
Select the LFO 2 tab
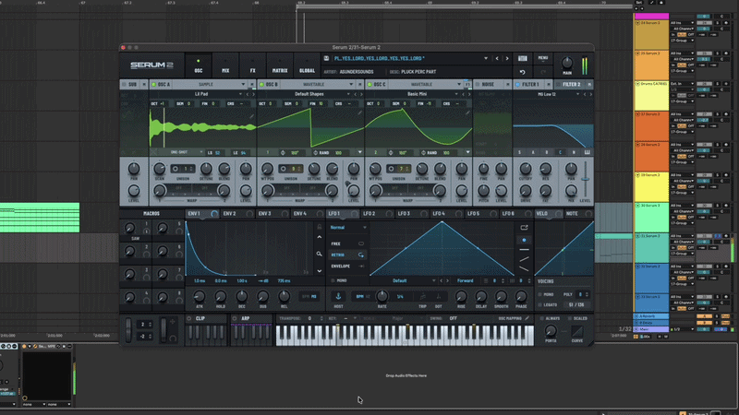pyautogui.click(x=378, y=214)
